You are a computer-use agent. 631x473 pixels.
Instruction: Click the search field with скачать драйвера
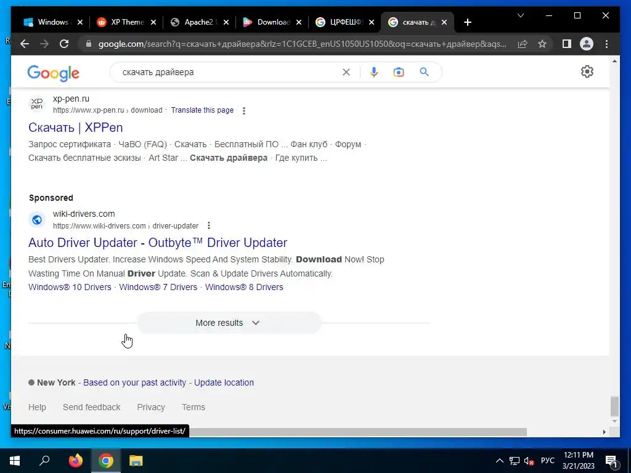(229, 72)
